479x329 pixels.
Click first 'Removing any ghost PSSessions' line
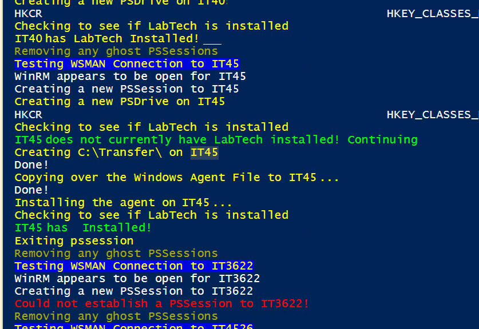(116, 51)
